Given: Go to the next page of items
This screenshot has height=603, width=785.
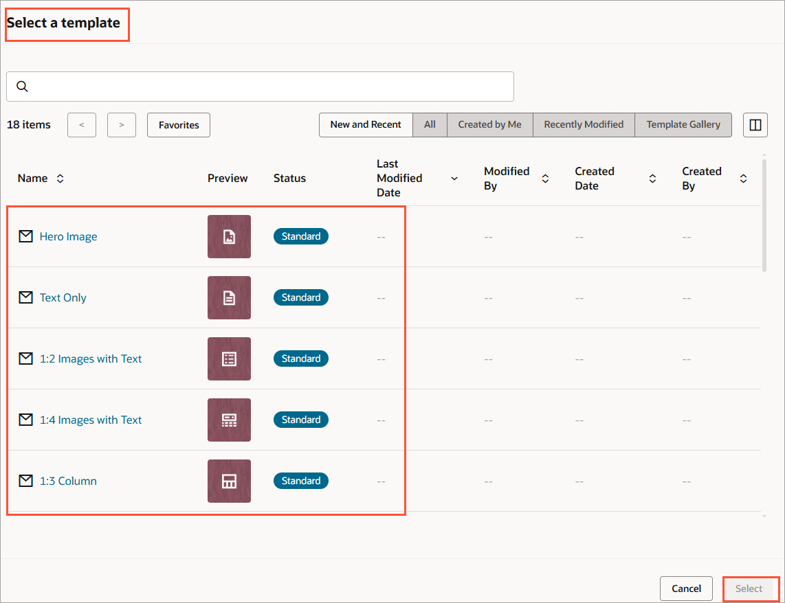Looking at the screenshot, I should pyautogui.click(x=122, y=125).
